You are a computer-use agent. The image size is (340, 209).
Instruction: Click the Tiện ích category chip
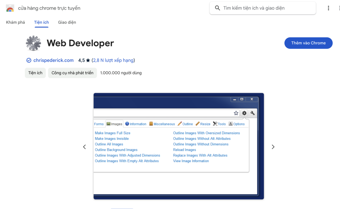click(35, 73)
